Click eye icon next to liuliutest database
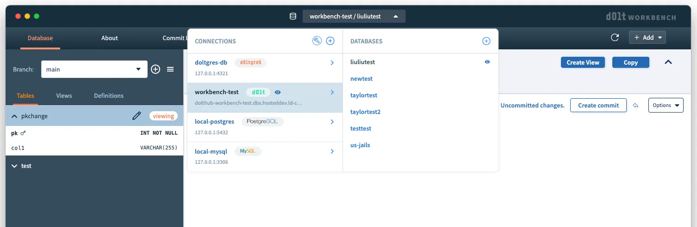The width and height of the screenshot is (697, 227). coord(487,62)
